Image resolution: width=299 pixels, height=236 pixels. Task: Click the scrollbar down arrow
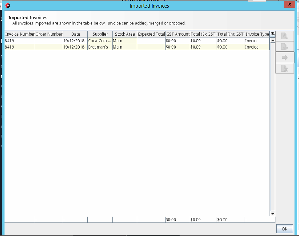272,213
